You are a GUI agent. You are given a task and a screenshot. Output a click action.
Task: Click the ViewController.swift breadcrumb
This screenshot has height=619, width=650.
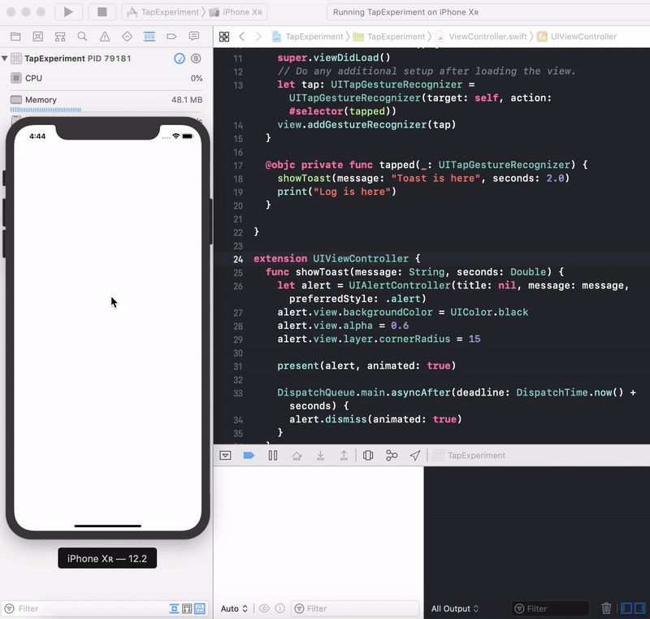[482, 37]
